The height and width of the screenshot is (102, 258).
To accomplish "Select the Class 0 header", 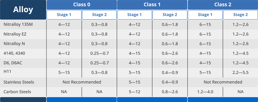I will pos(82,5).
